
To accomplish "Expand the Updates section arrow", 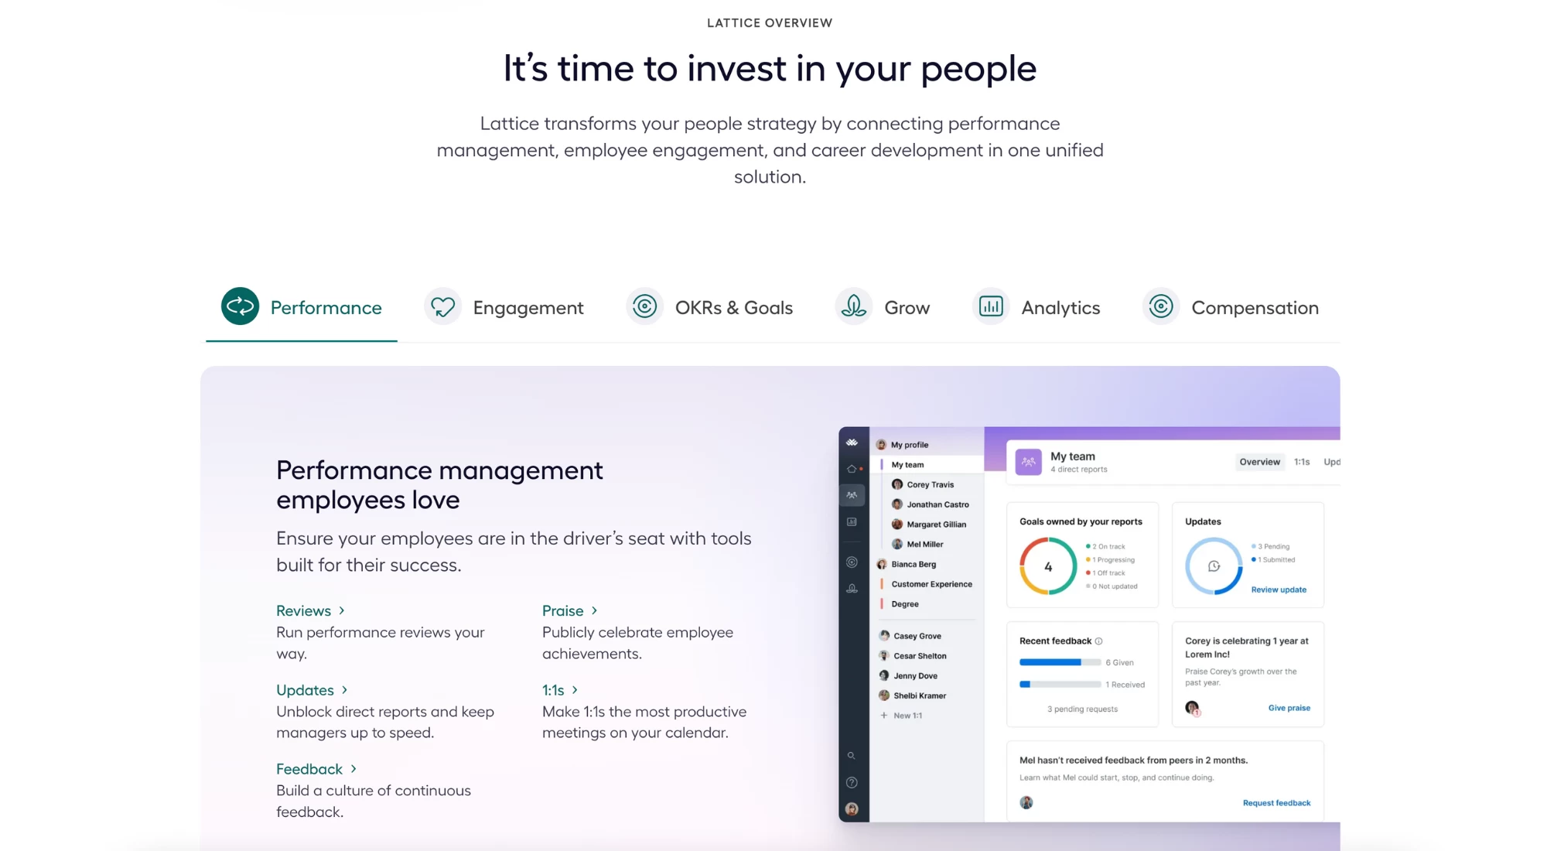I will 347,689.
